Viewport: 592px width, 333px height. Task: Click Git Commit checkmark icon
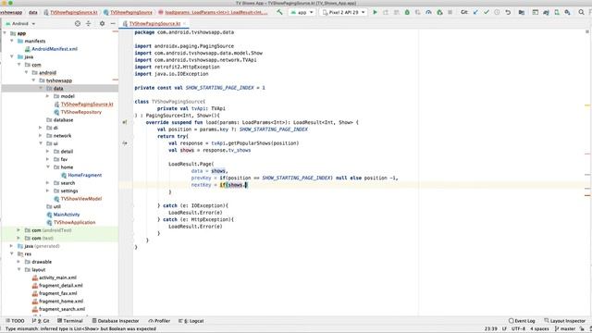tap(487, 12)
